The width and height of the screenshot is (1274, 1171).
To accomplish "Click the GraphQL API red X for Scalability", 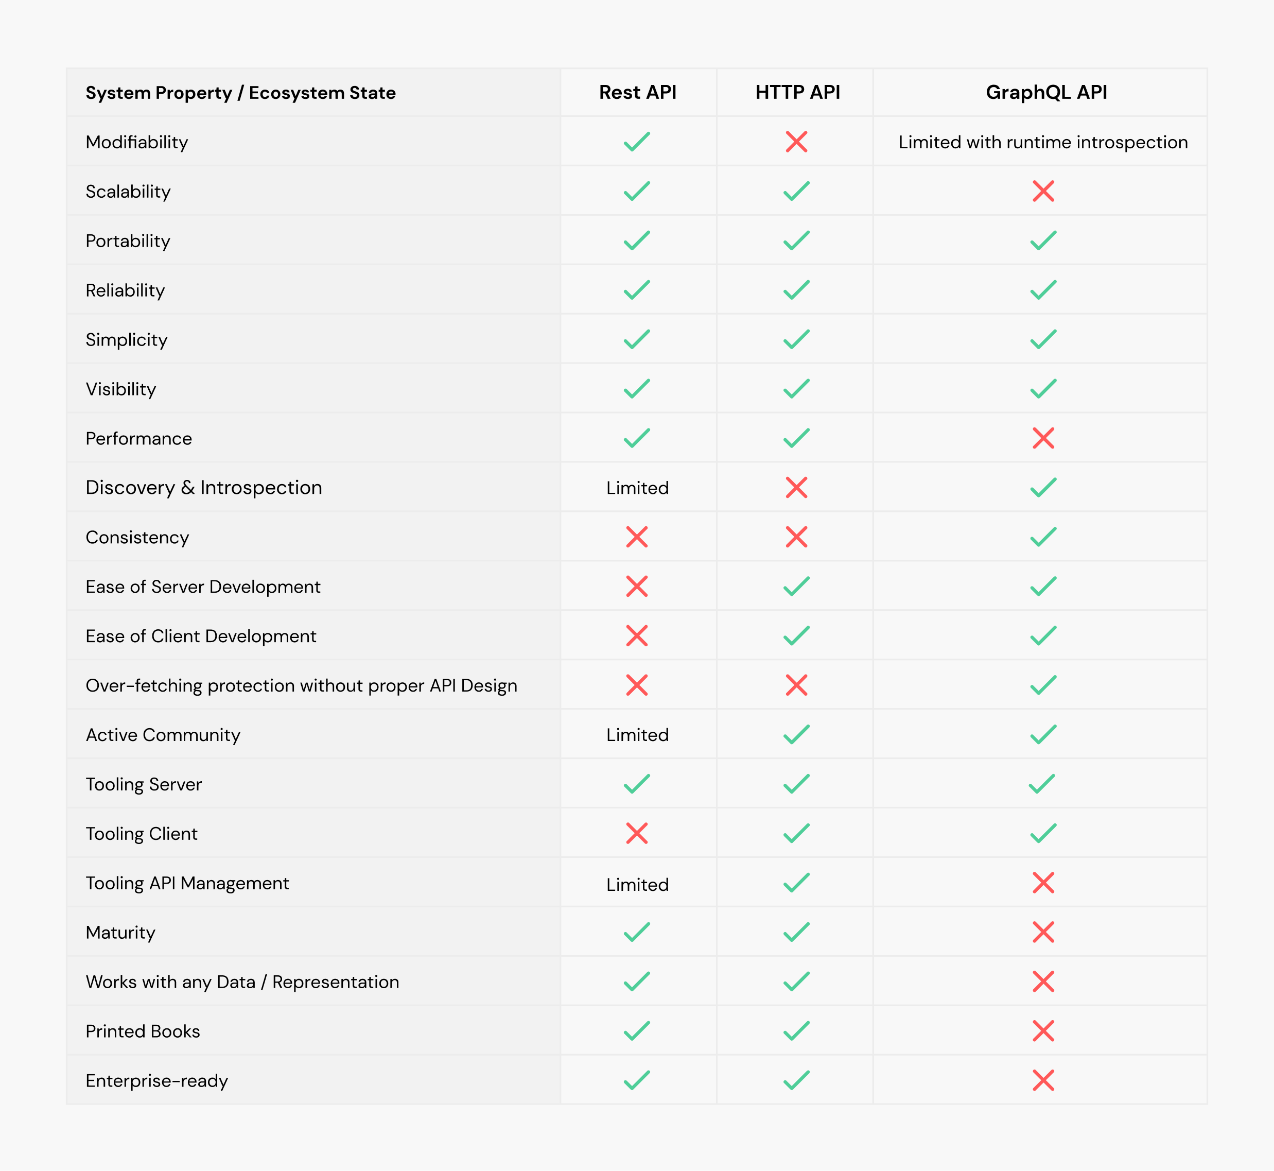I will (1043, 191).
